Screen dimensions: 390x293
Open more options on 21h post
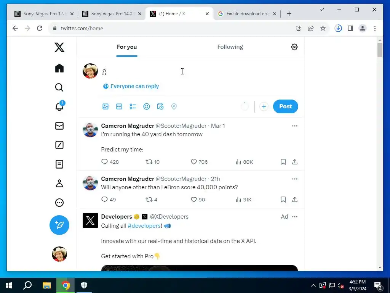point(295,179)
